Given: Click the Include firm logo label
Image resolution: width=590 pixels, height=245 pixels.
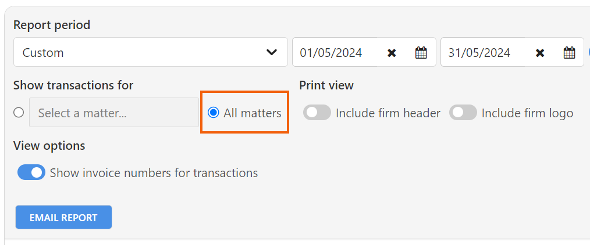Looking at the screenshot, I should pyautogui.click(x=527, y=113).
